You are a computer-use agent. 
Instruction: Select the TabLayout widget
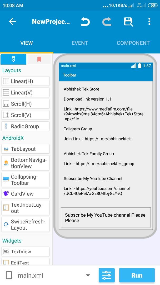(25, 149)
